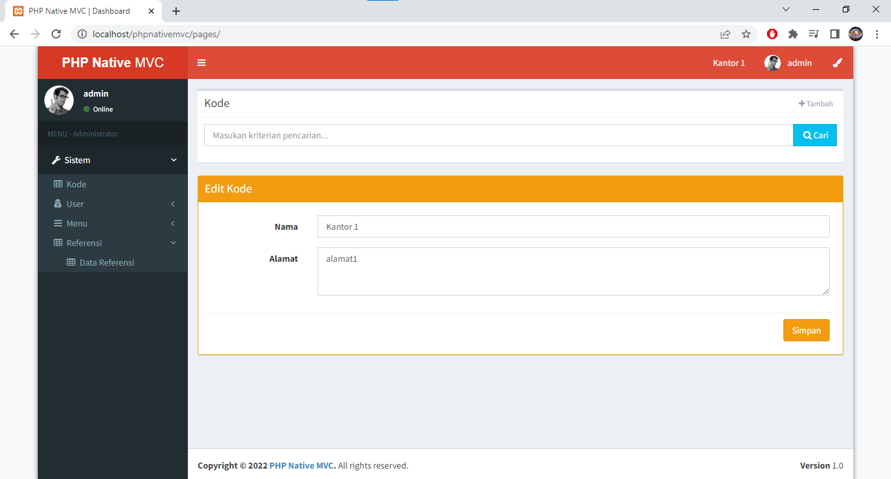Collapse the Sistem menu chevron
This screenshot has height=479, width=891.
[x=174, y=160]
